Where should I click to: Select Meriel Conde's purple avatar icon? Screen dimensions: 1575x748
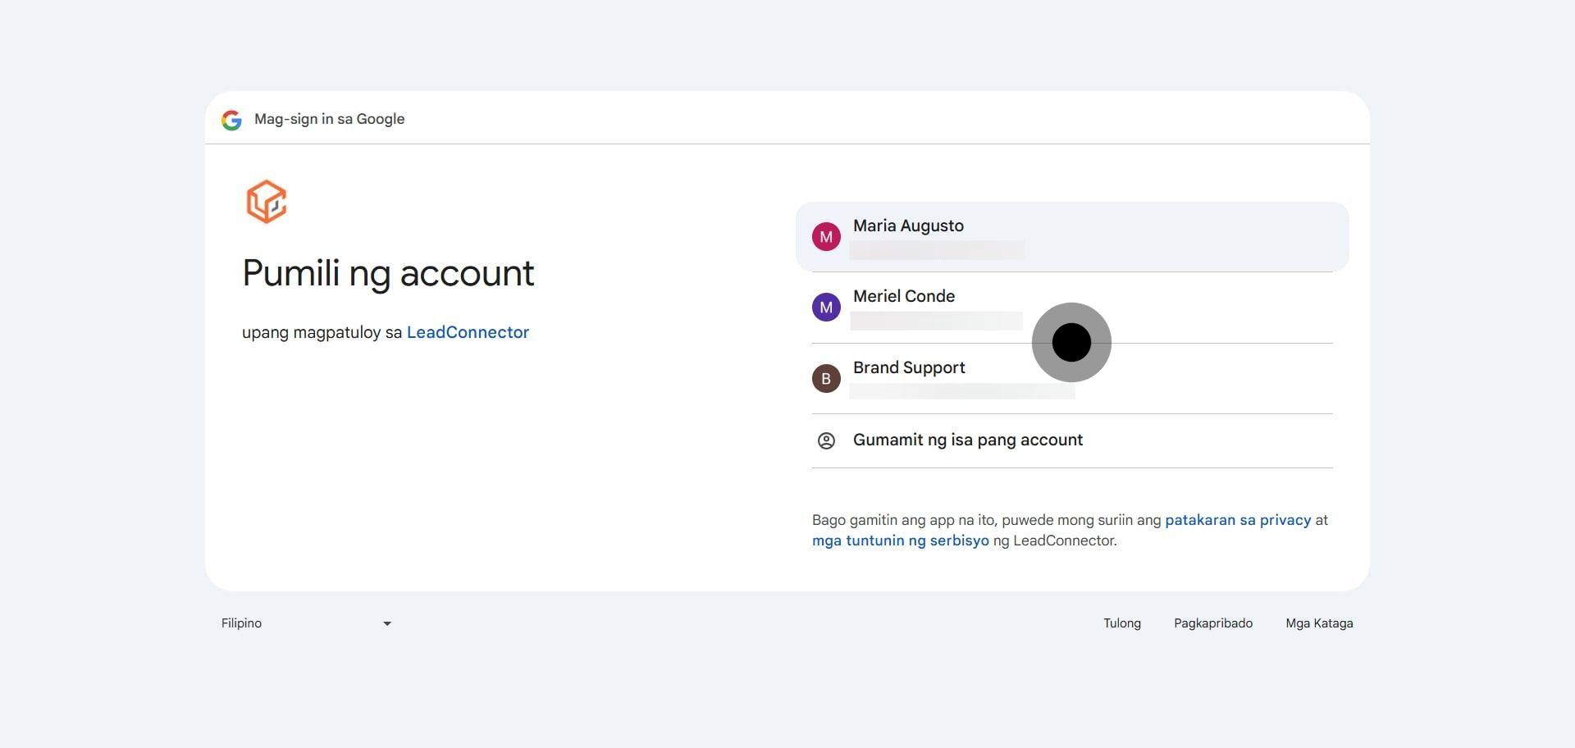(x=826, y=308)
